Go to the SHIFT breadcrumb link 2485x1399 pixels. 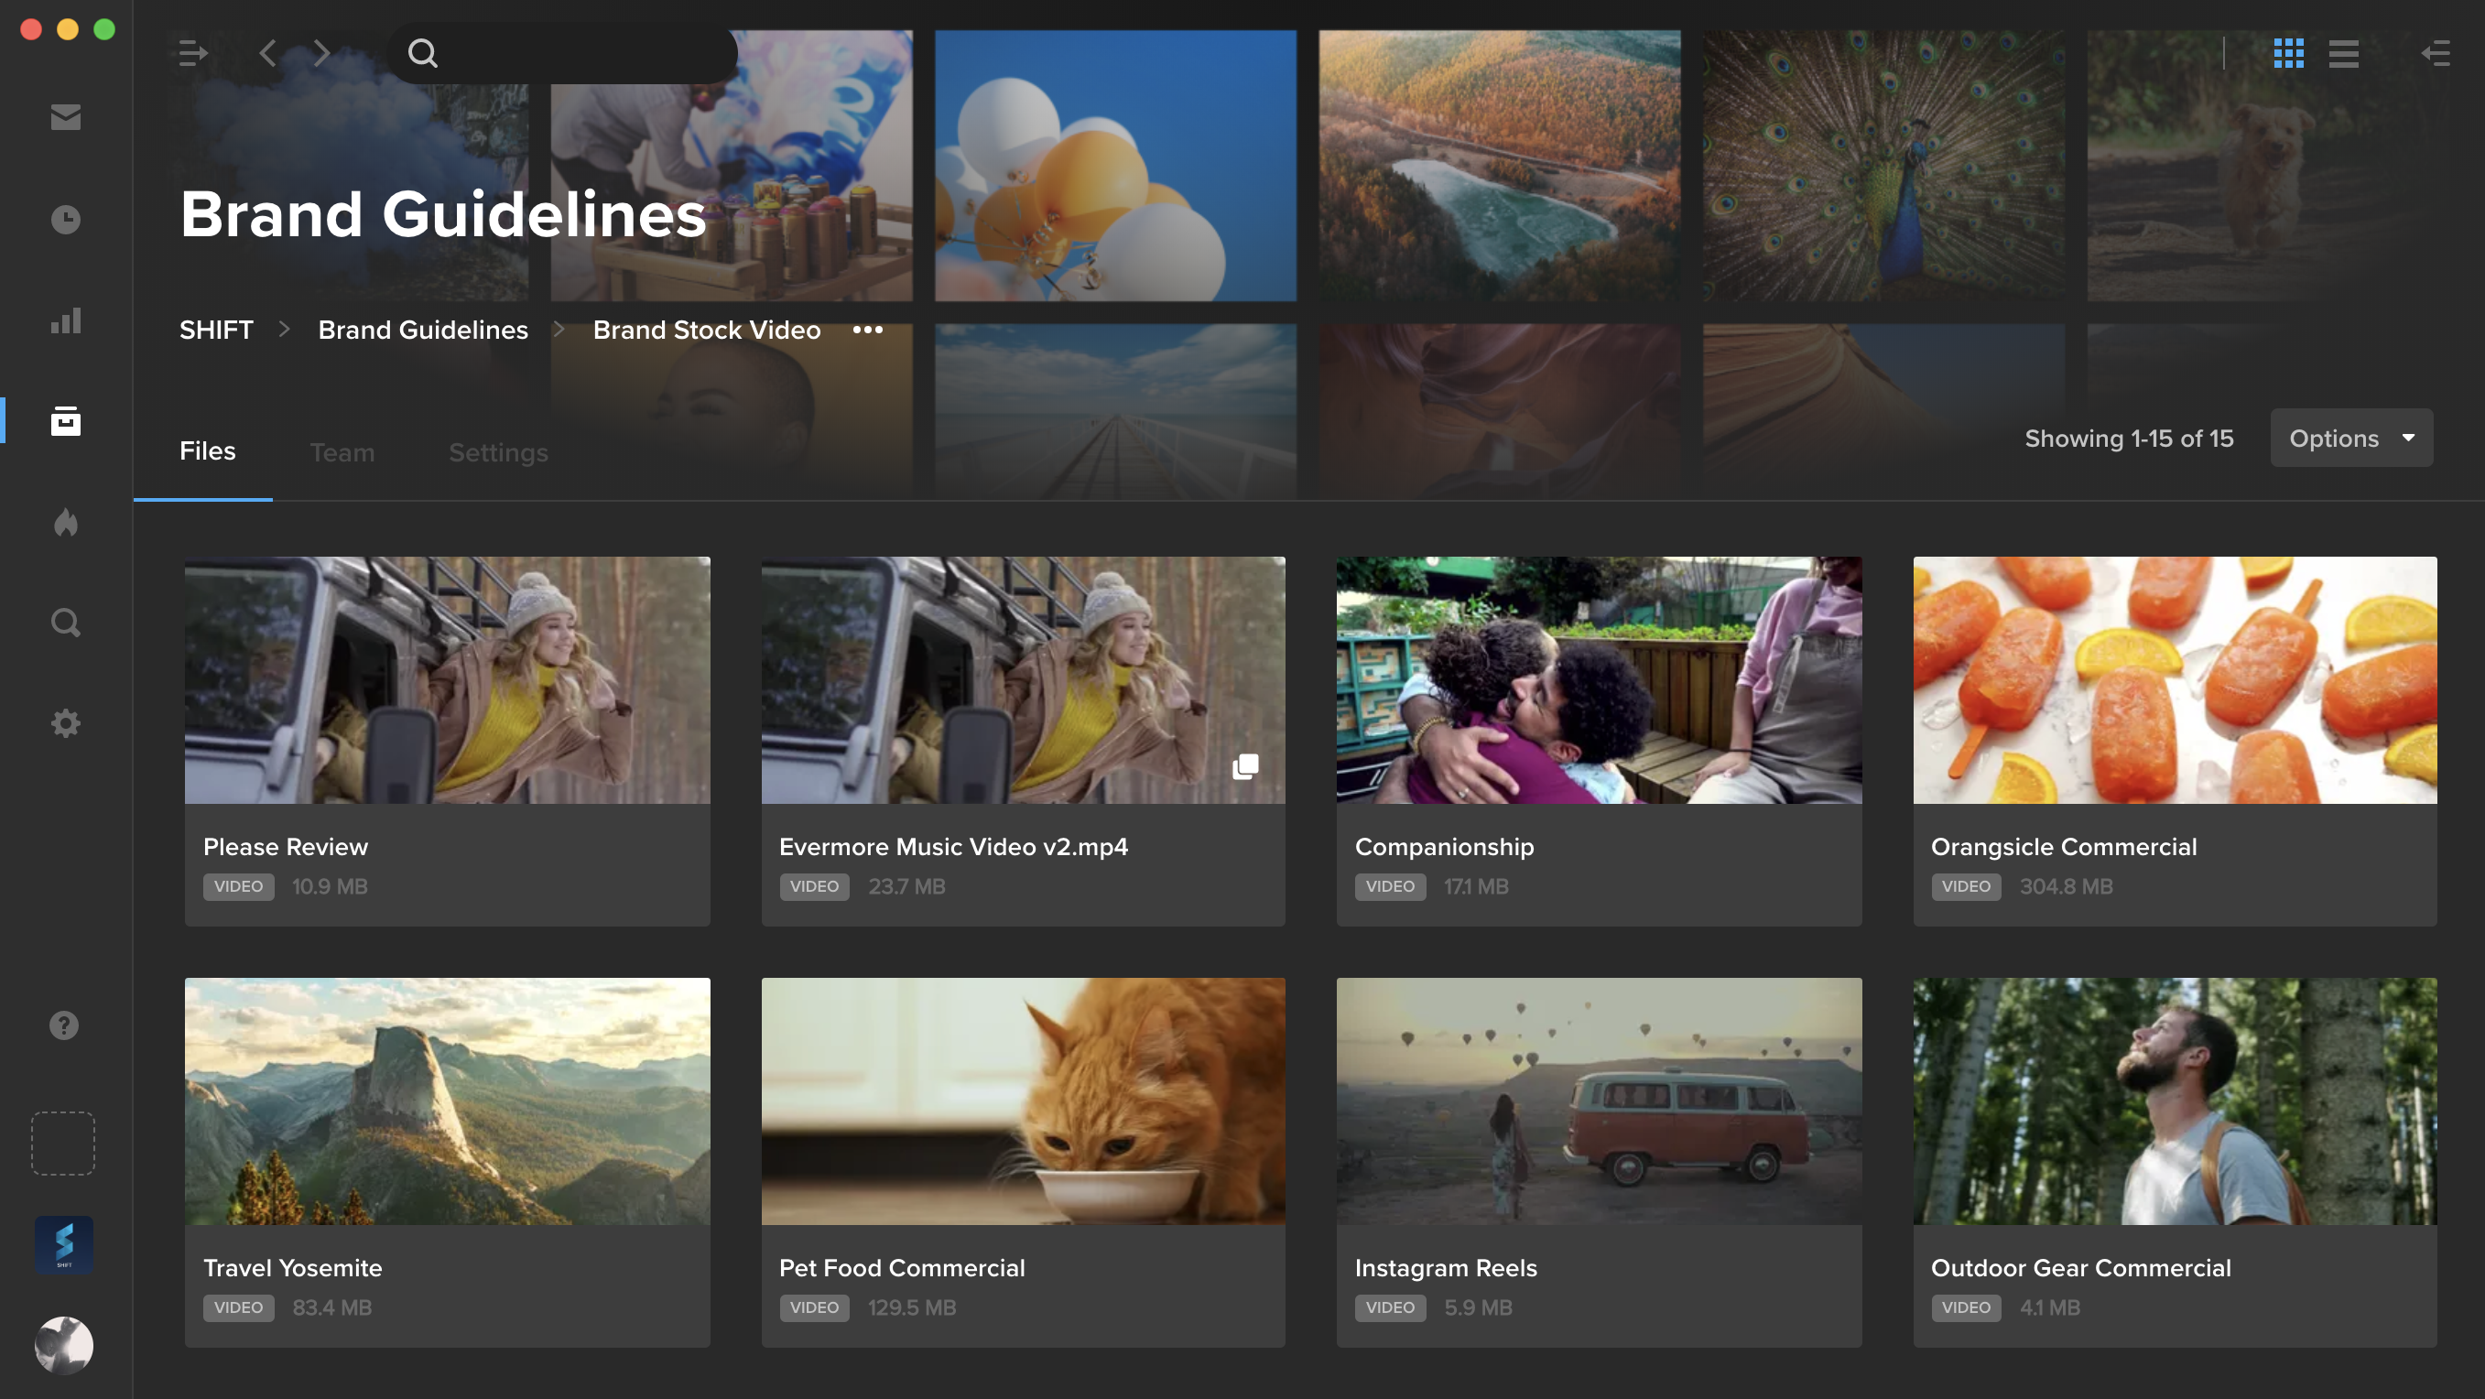[x=216, y=330]
